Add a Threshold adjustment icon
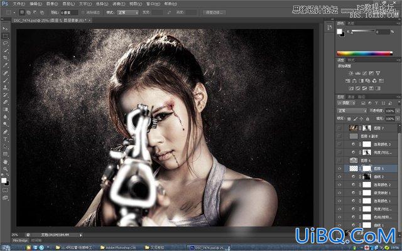This screenshot has height=251, width=402. tap(364, 88)
